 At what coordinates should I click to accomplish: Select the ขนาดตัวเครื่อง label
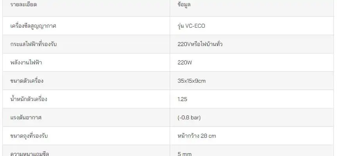click(x=27, y=81)
